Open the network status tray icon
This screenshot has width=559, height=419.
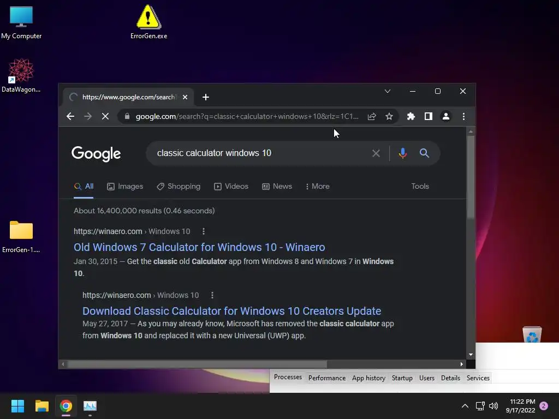coord(480,406)
